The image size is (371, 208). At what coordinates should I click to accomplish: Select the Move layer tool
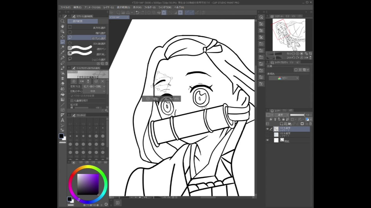[63, 37]
